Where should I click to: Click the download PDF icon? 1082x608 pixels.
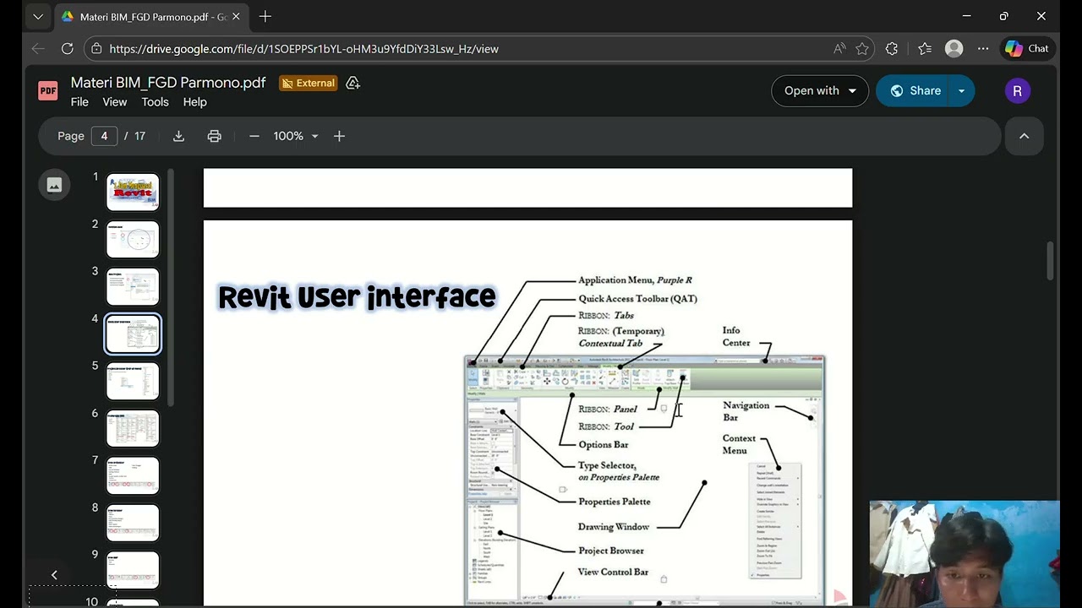pyautogui.click(x=178, y=136)
